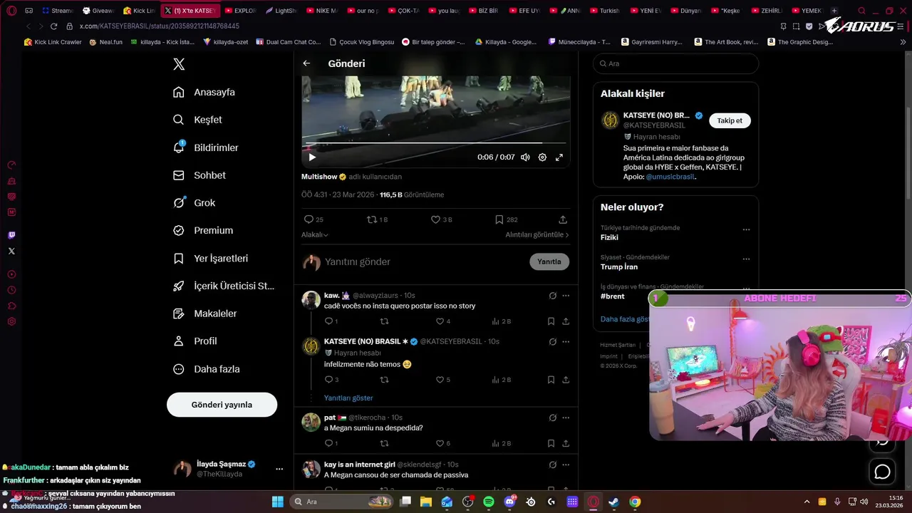The width and height of the screenshot is (912, 513).
Task: Bookmark kaw.'s reply
Action: click(x=551, y=321)
